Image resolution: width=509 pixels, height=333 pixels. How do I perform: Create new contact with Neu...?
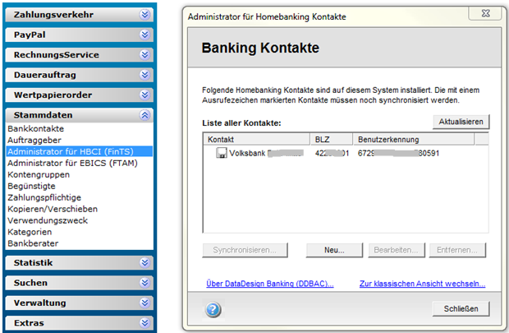(334, 250)
